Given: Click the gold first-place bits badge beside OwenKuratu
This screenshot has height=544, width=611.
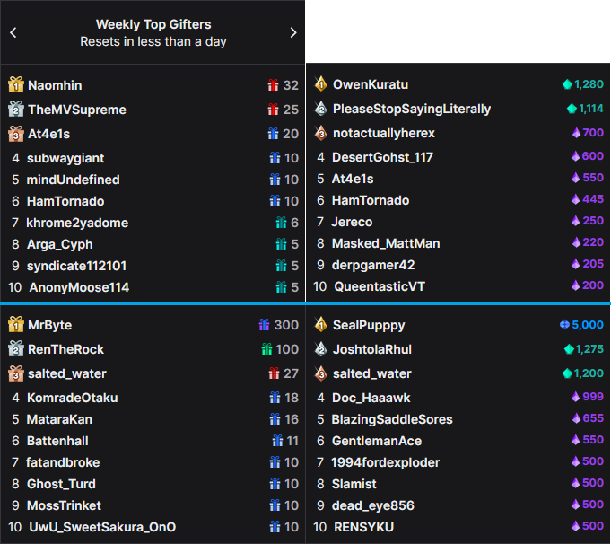Looking at the screenshot, I should (320, 84).
